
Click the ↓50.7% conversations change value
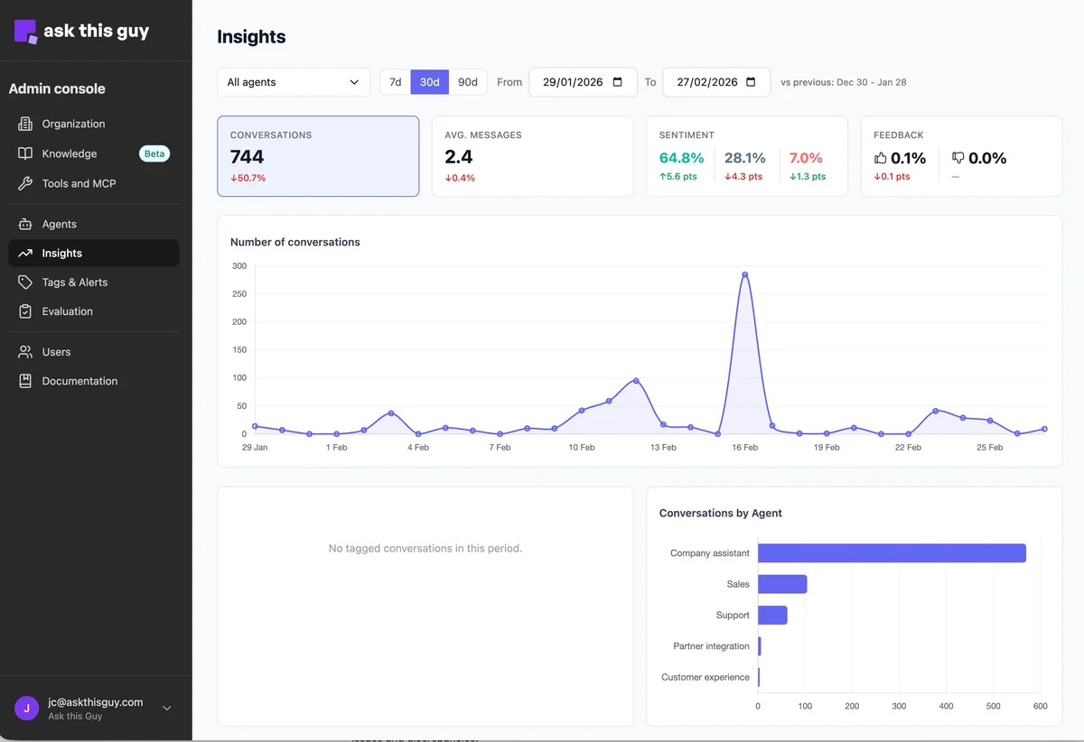tap(248, 178)
